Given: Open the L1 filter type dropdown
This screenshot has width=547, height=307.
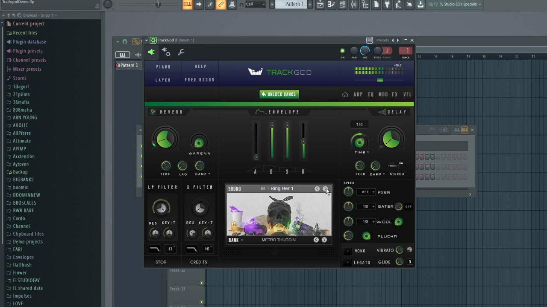Looking at the screenshot, I should click(171, 249).
